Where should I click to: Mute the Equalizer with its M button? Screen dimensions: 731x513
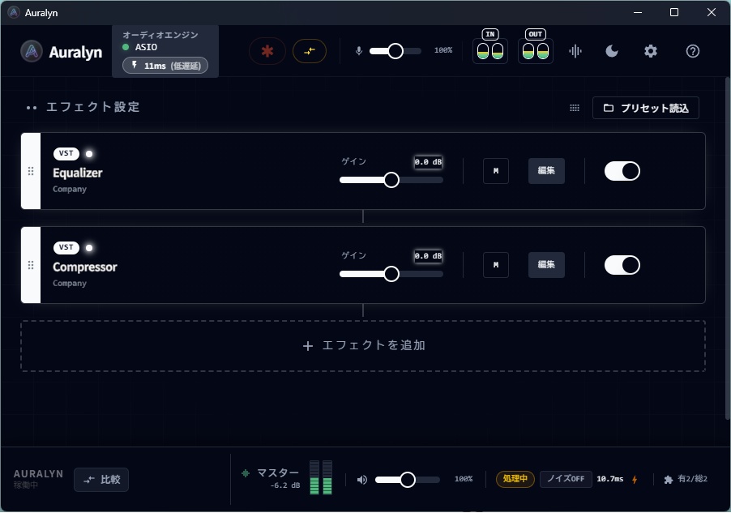click(495, 171)
